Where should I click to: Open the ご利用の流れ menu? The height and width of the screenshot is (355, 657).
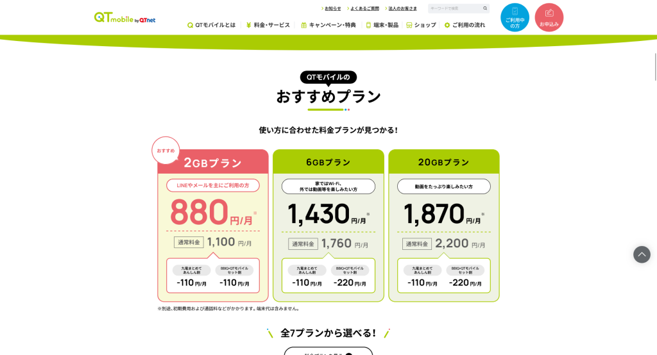pos(465,25)
